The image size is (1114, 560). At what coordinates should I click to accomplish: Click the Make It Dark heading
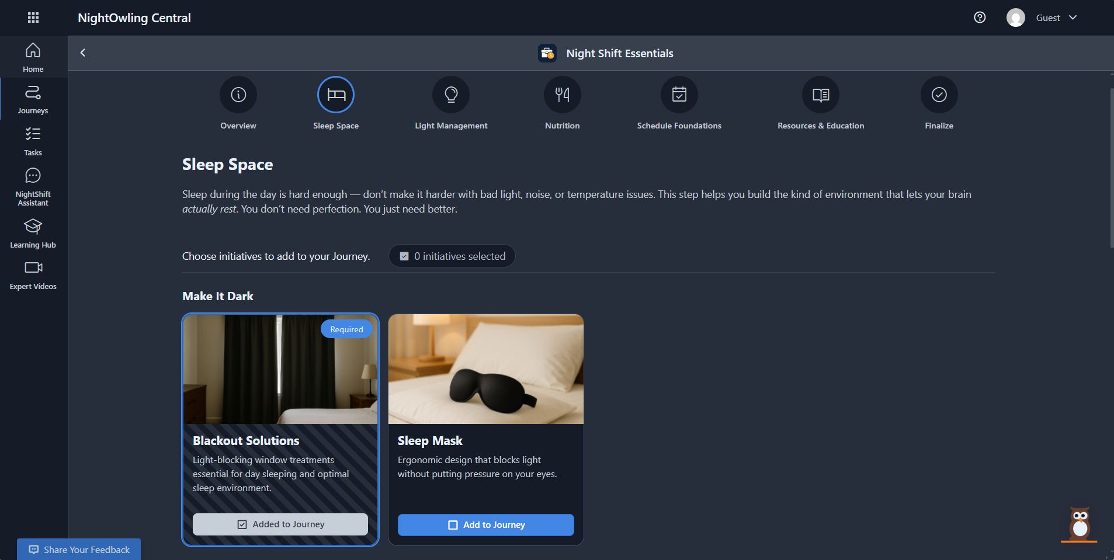click(x=218, y=296)
